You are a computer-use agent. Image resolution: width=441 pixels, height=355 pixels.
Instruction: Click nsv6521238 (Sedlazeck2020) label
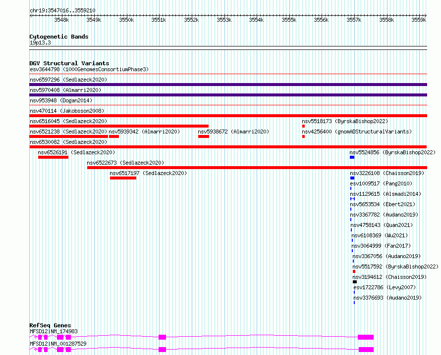coord(68,132)
